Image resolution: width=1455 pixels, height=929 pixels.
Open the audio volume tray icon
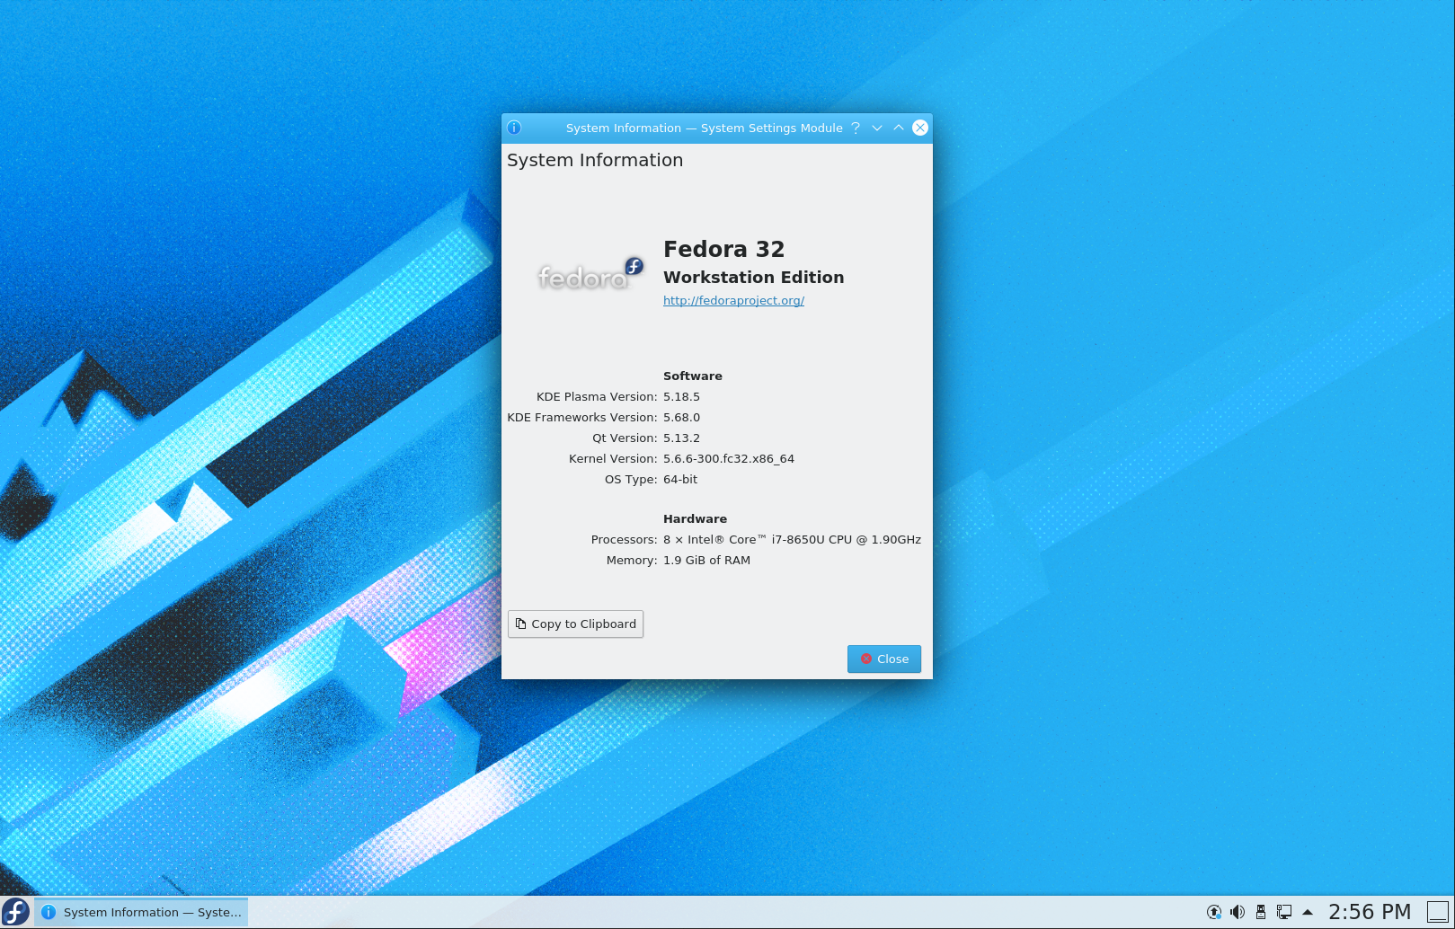coord(1238,912)
